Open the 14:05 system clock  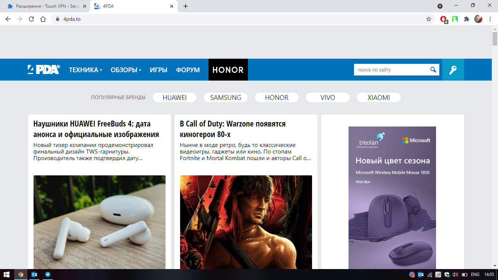(x=489, y=275)
